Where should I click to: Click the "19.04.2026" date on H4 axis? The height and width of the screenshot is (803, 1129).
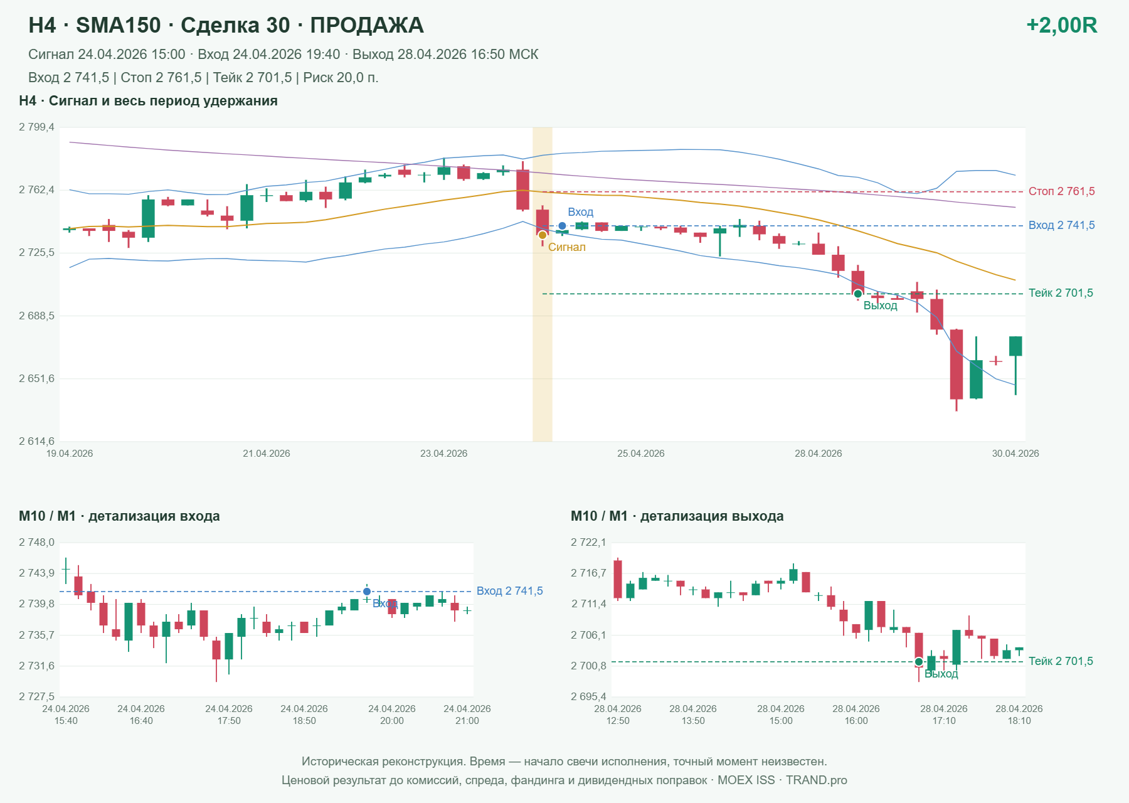[70, 454]
